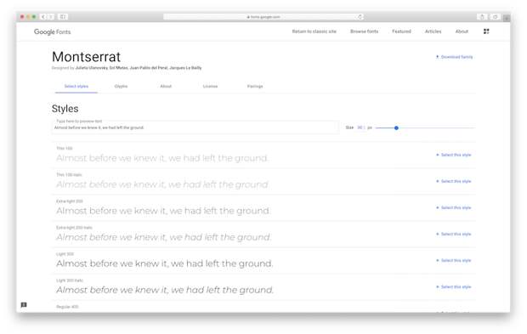
Task: Open the About tab under Montserrat
Action: [166, 87]
